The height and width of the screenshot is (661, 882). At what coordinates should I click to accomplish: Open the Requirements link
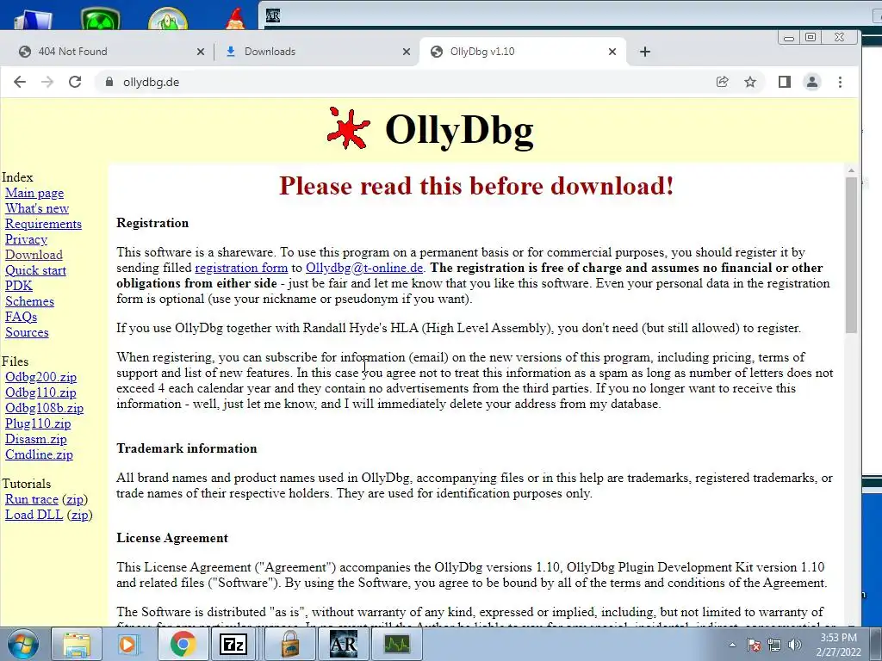43,224
